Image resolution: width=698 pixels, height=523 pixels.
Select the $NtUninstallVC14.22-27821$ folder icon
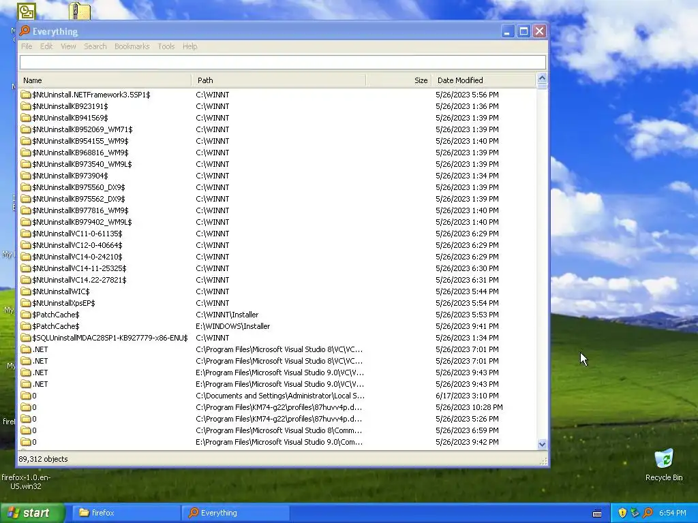tap(26, 280)
